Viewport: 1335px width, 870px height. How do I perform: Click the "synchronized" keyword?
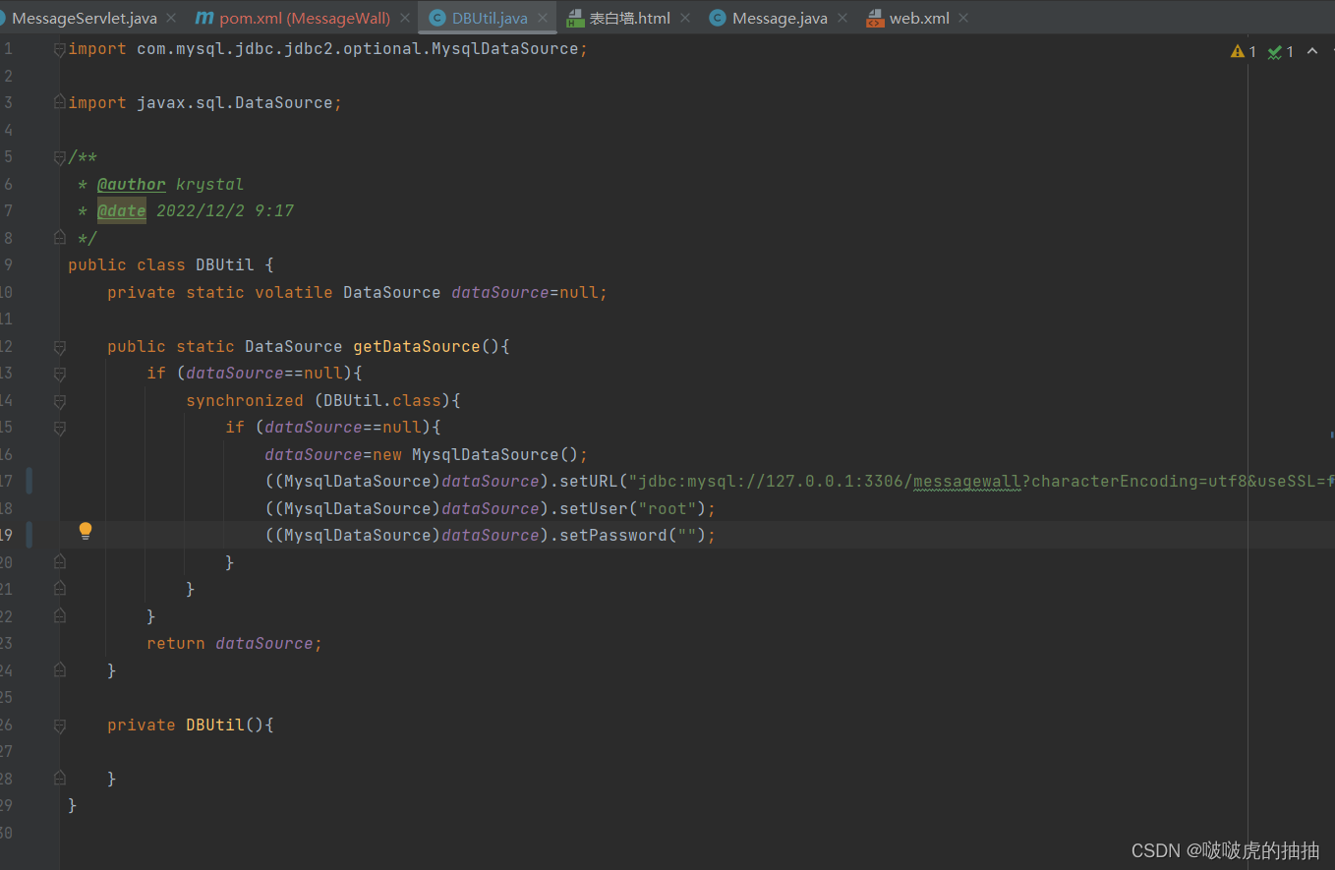(x=245, y=400)
